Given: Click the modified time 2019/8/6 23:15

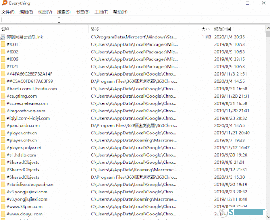Looking at the screenshot, I should [x=229, y=59].
